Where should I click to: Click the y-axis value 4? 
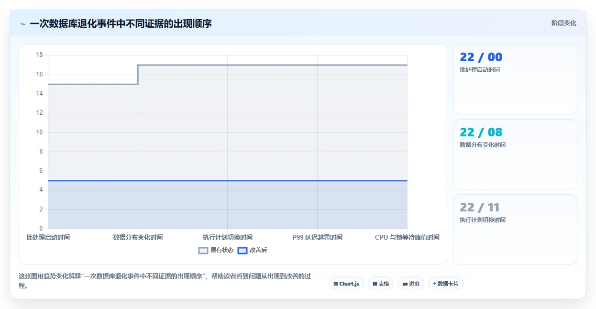coord(41,190)
